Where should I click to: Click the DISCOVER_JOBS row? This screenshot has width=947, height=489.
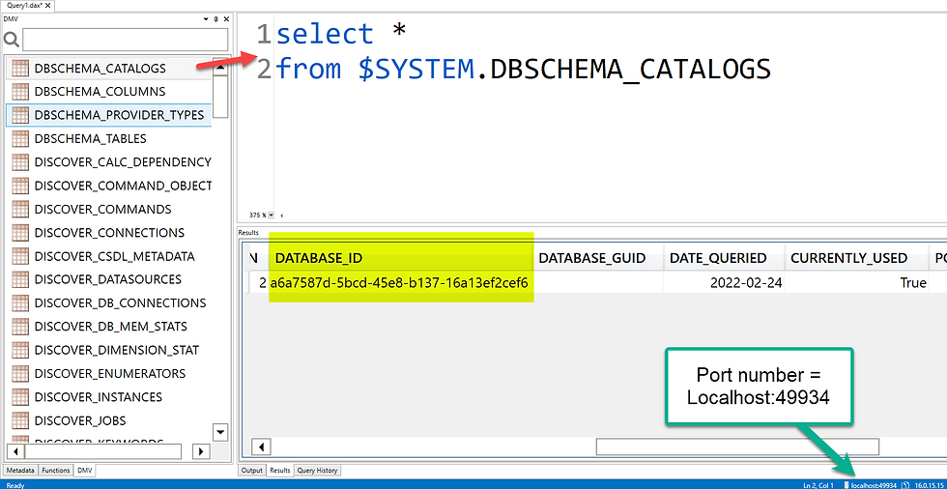tap(108, 420)
